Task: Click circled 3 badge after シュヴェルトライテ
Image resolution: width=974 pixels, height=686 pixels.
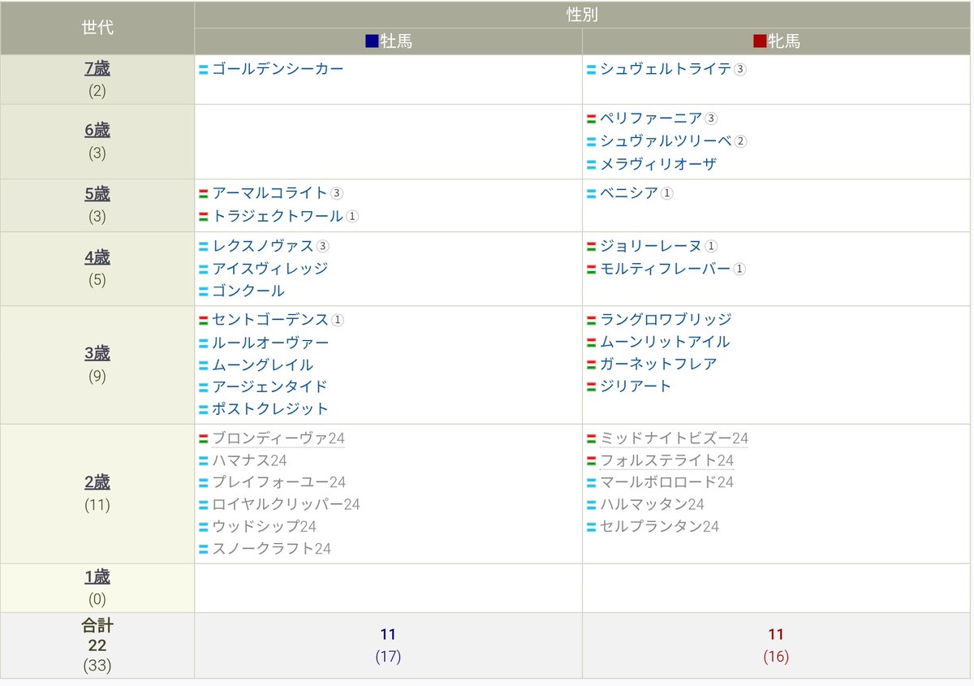Action: click(x=740, y=70)
